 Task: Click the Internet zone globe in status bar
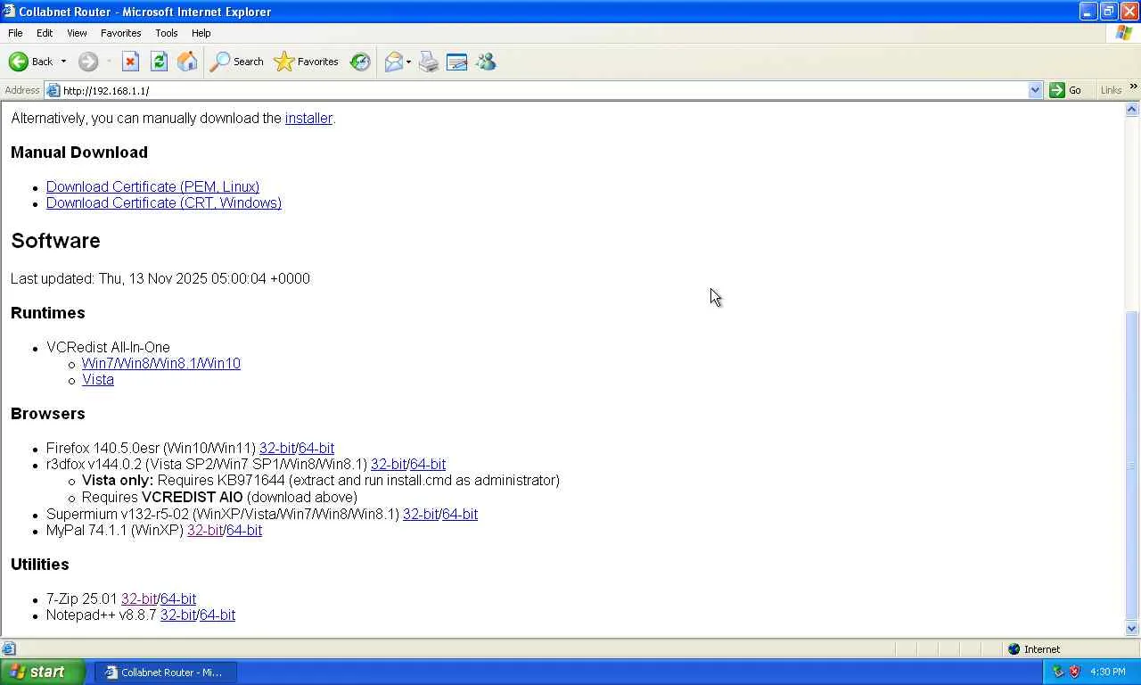point(1014,649)
